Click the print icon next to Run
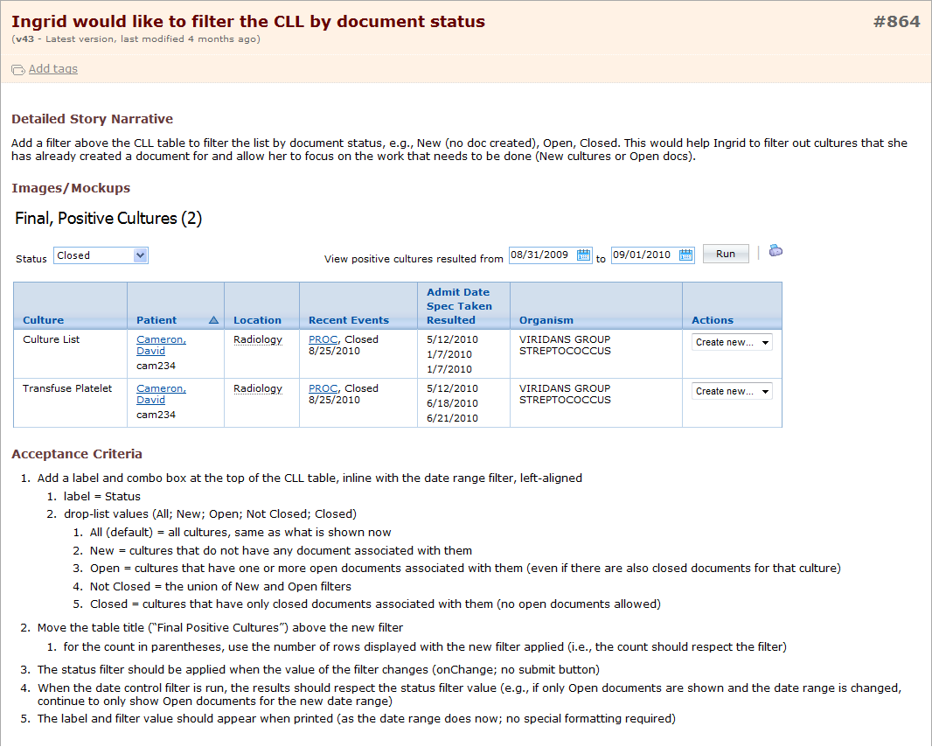 coord(775,252)
